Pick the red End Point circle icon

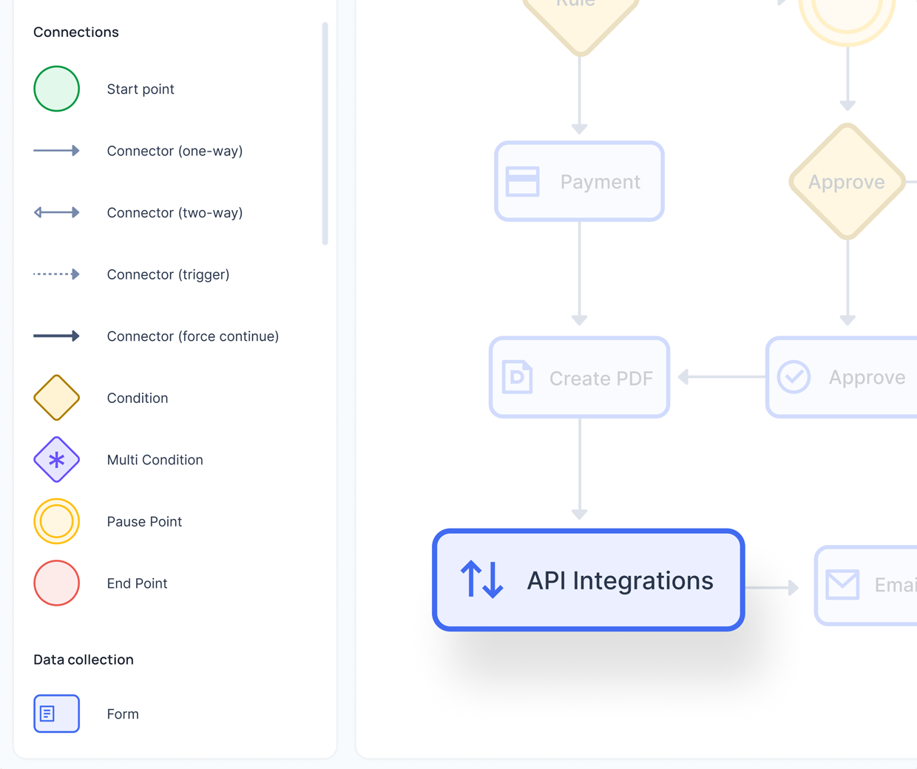click(x=56, y=583)
